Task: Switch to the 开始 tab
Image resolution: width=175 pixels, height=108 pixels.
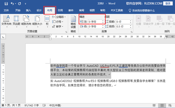Action: click(18, 10)
